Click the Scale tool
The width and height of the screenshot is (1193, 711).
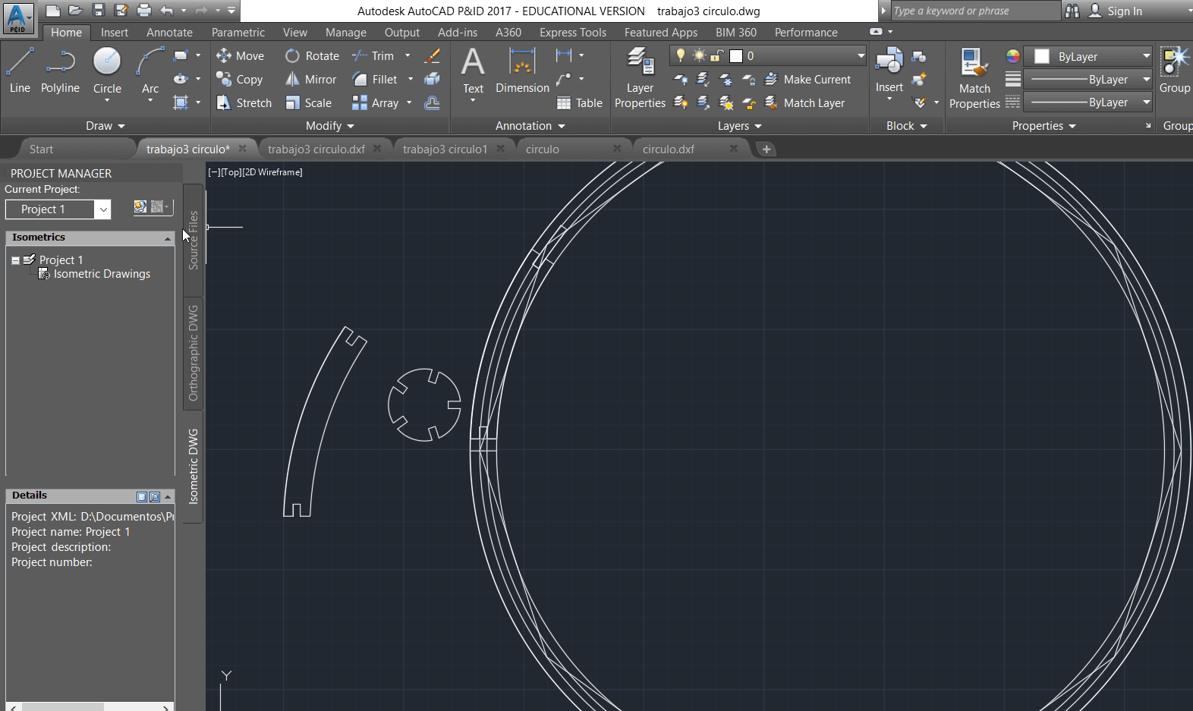308,102
